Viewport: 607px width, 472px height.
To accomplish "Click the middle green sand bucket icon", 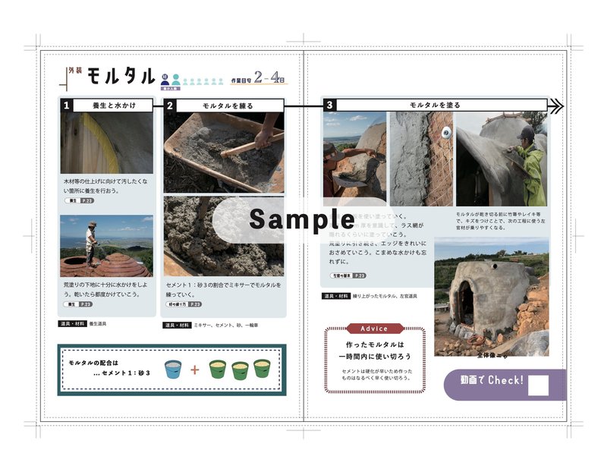I will point(240,371).
